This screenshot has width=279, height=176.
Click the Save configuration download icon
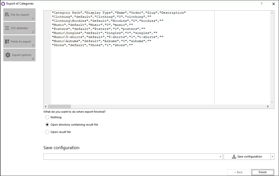coord(234,157)
